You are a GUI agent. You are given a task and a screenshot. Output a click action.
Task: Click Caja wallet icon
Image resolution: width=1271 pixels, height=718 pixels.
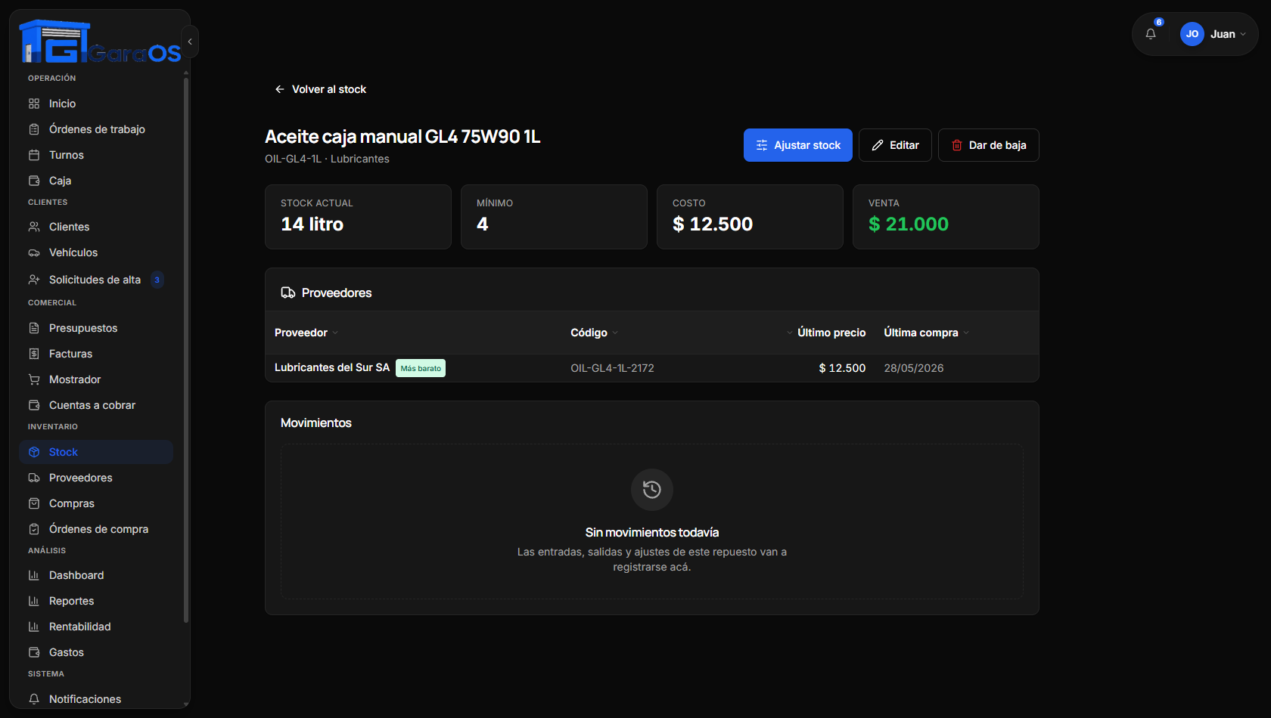tap(34, 181)
